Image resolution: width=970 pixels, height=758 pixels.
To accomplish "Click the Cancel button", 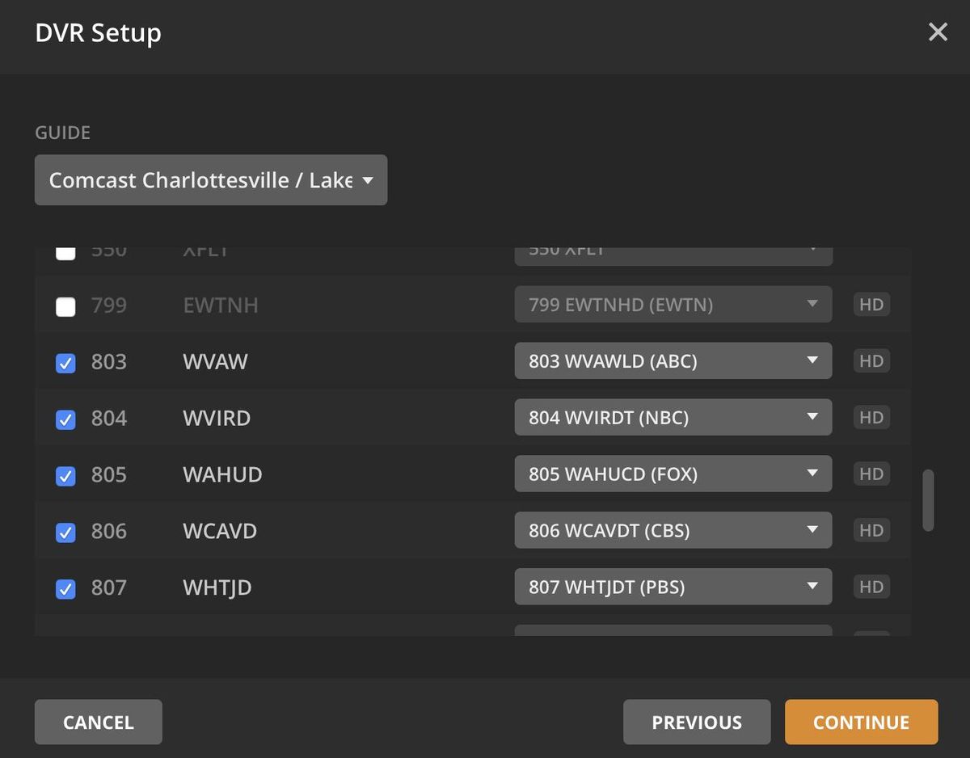I will 98,722.
